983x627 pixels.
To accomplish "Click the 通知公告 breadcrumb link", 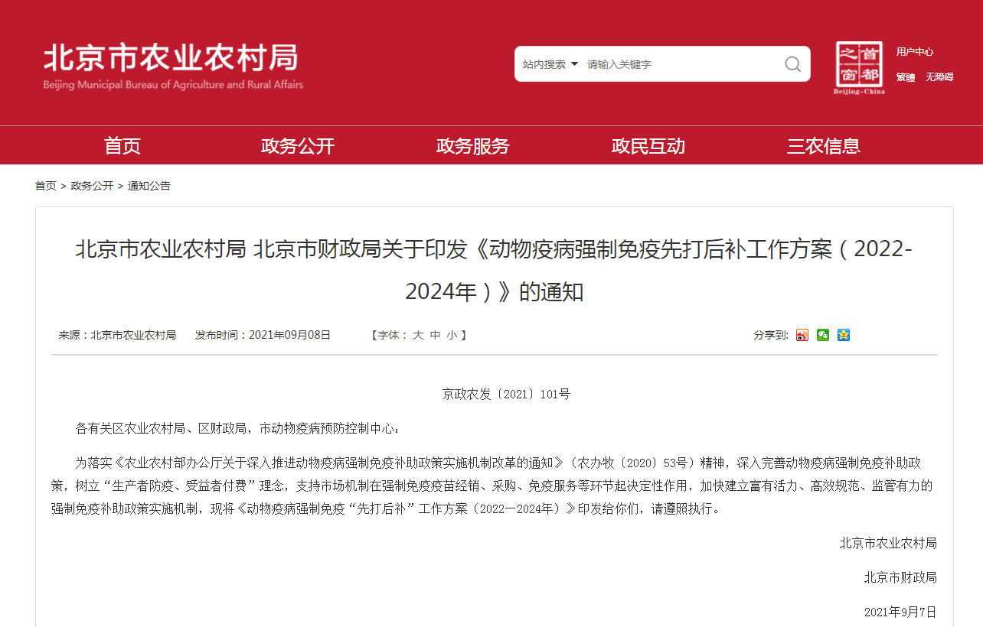I will coord(149,186).
